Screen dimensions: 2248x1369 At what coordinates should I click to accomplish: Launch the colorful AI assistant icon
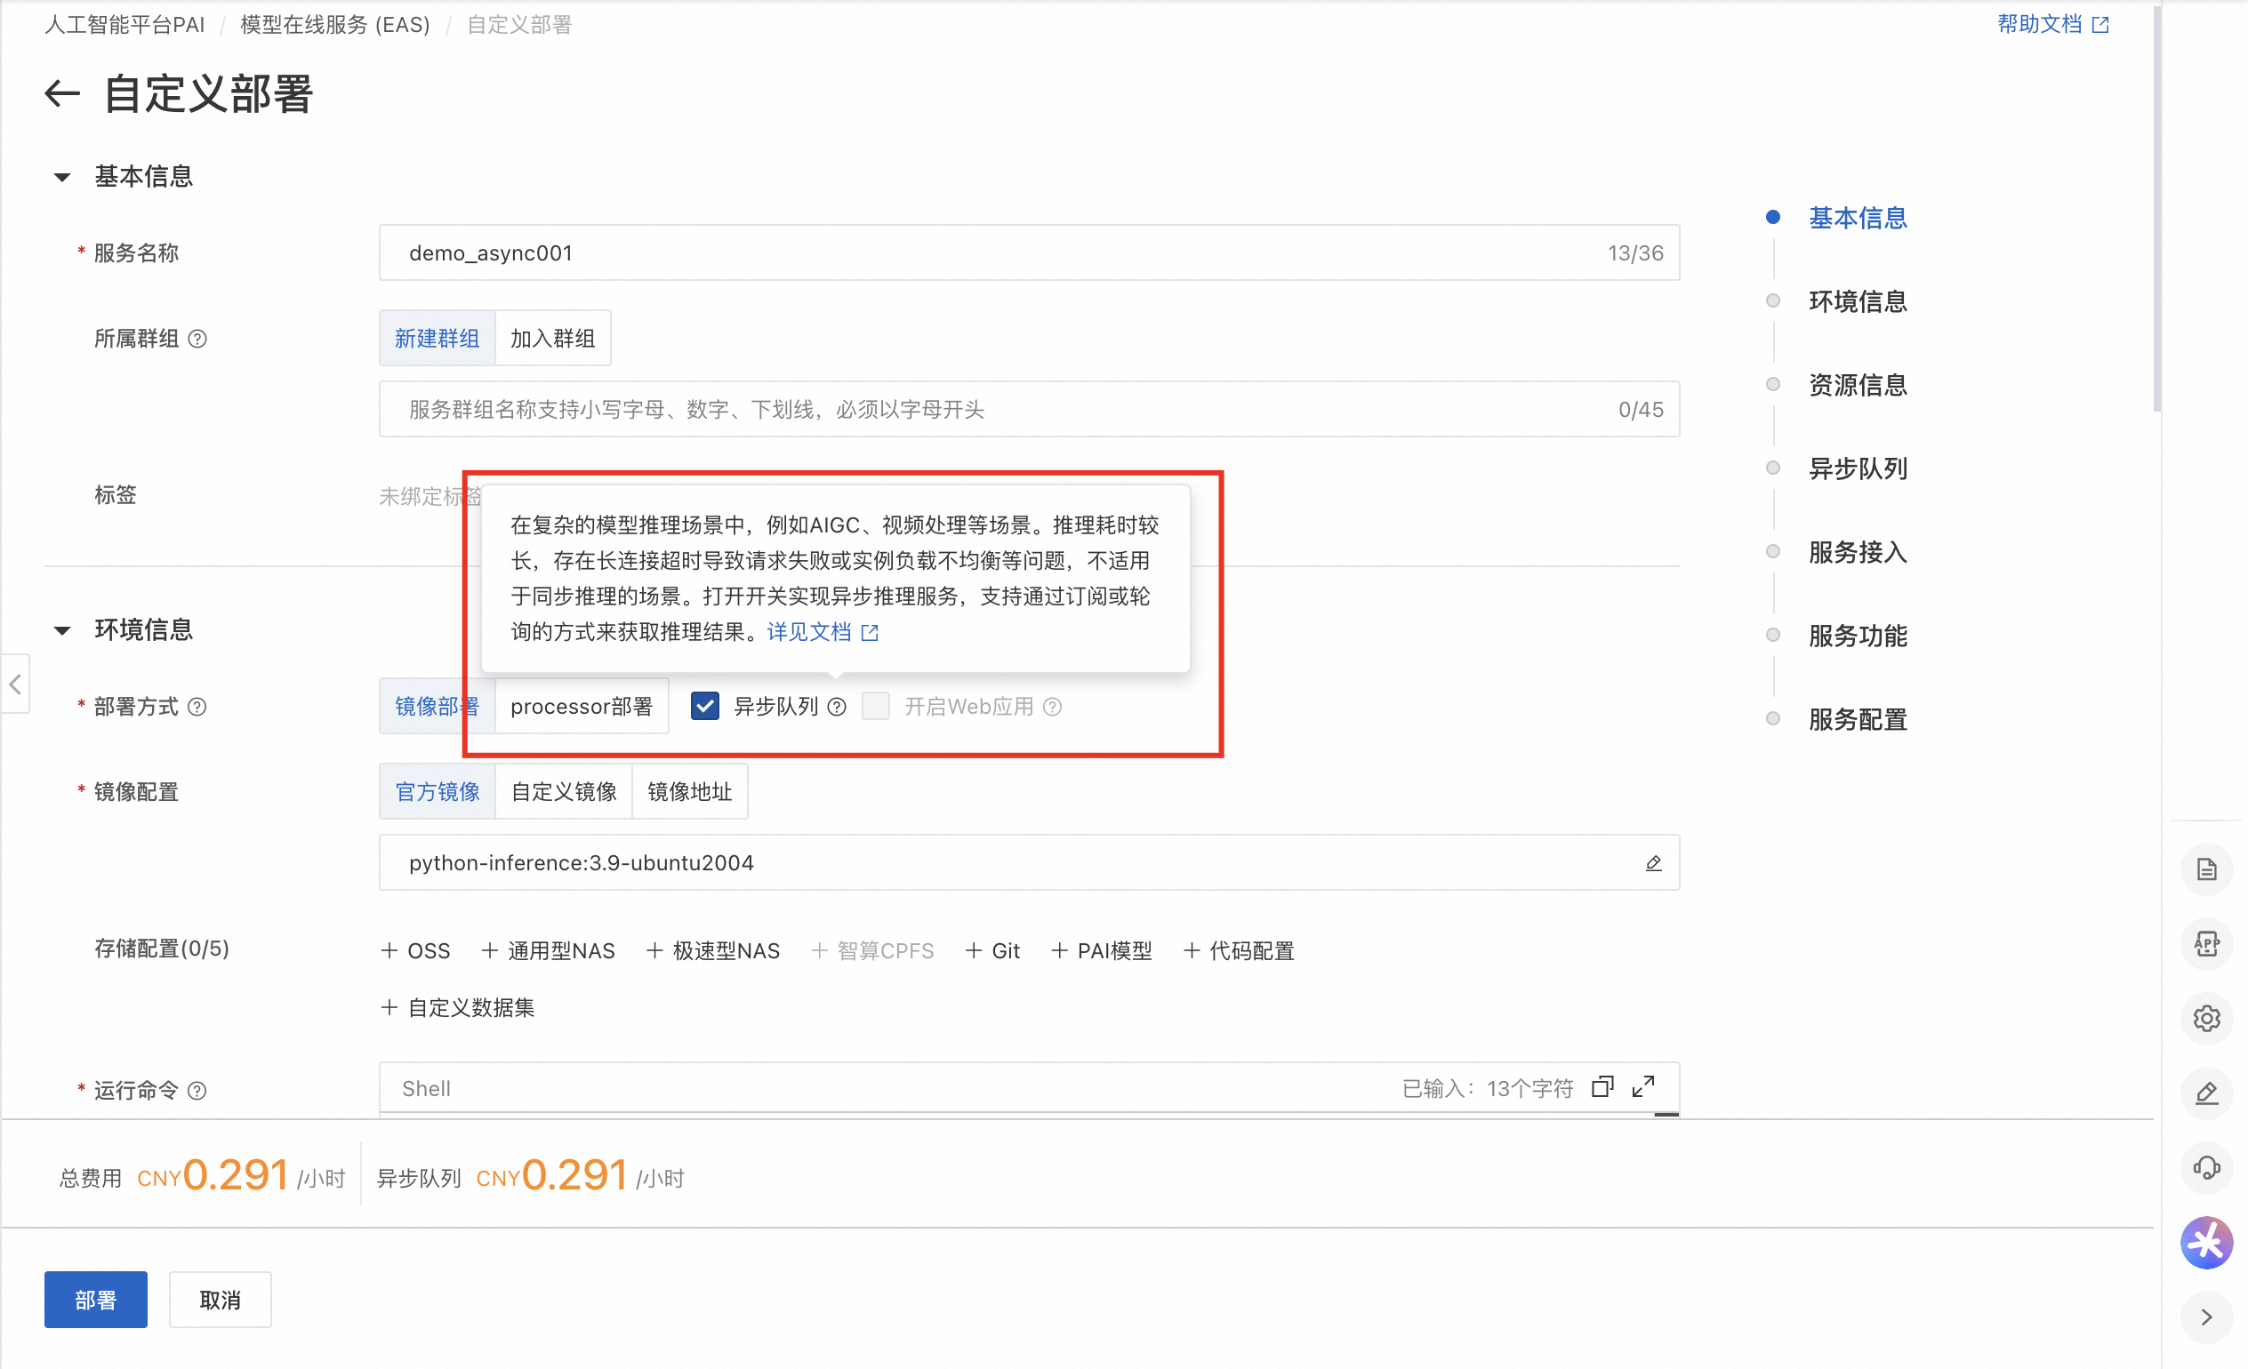tap(2206, 1243)
